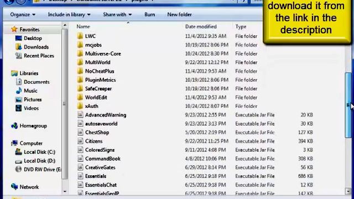
Task: Select the mcjobs folder icon
Action: [x=80, y=45]
